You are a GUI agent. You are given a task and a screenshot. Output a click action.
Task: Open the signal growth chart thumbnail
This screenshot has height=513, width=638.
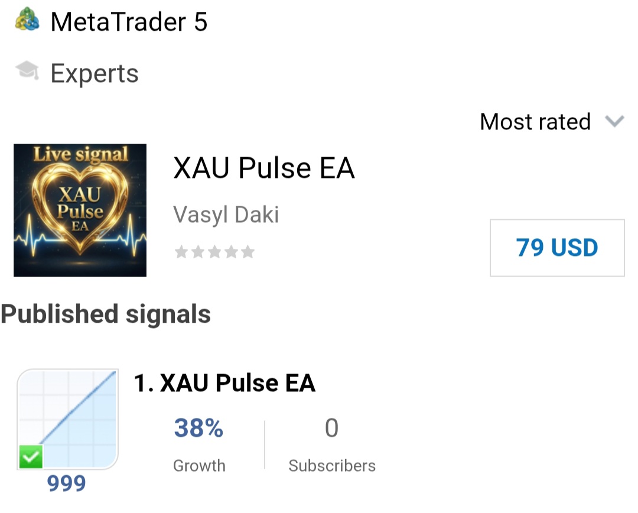67,418
